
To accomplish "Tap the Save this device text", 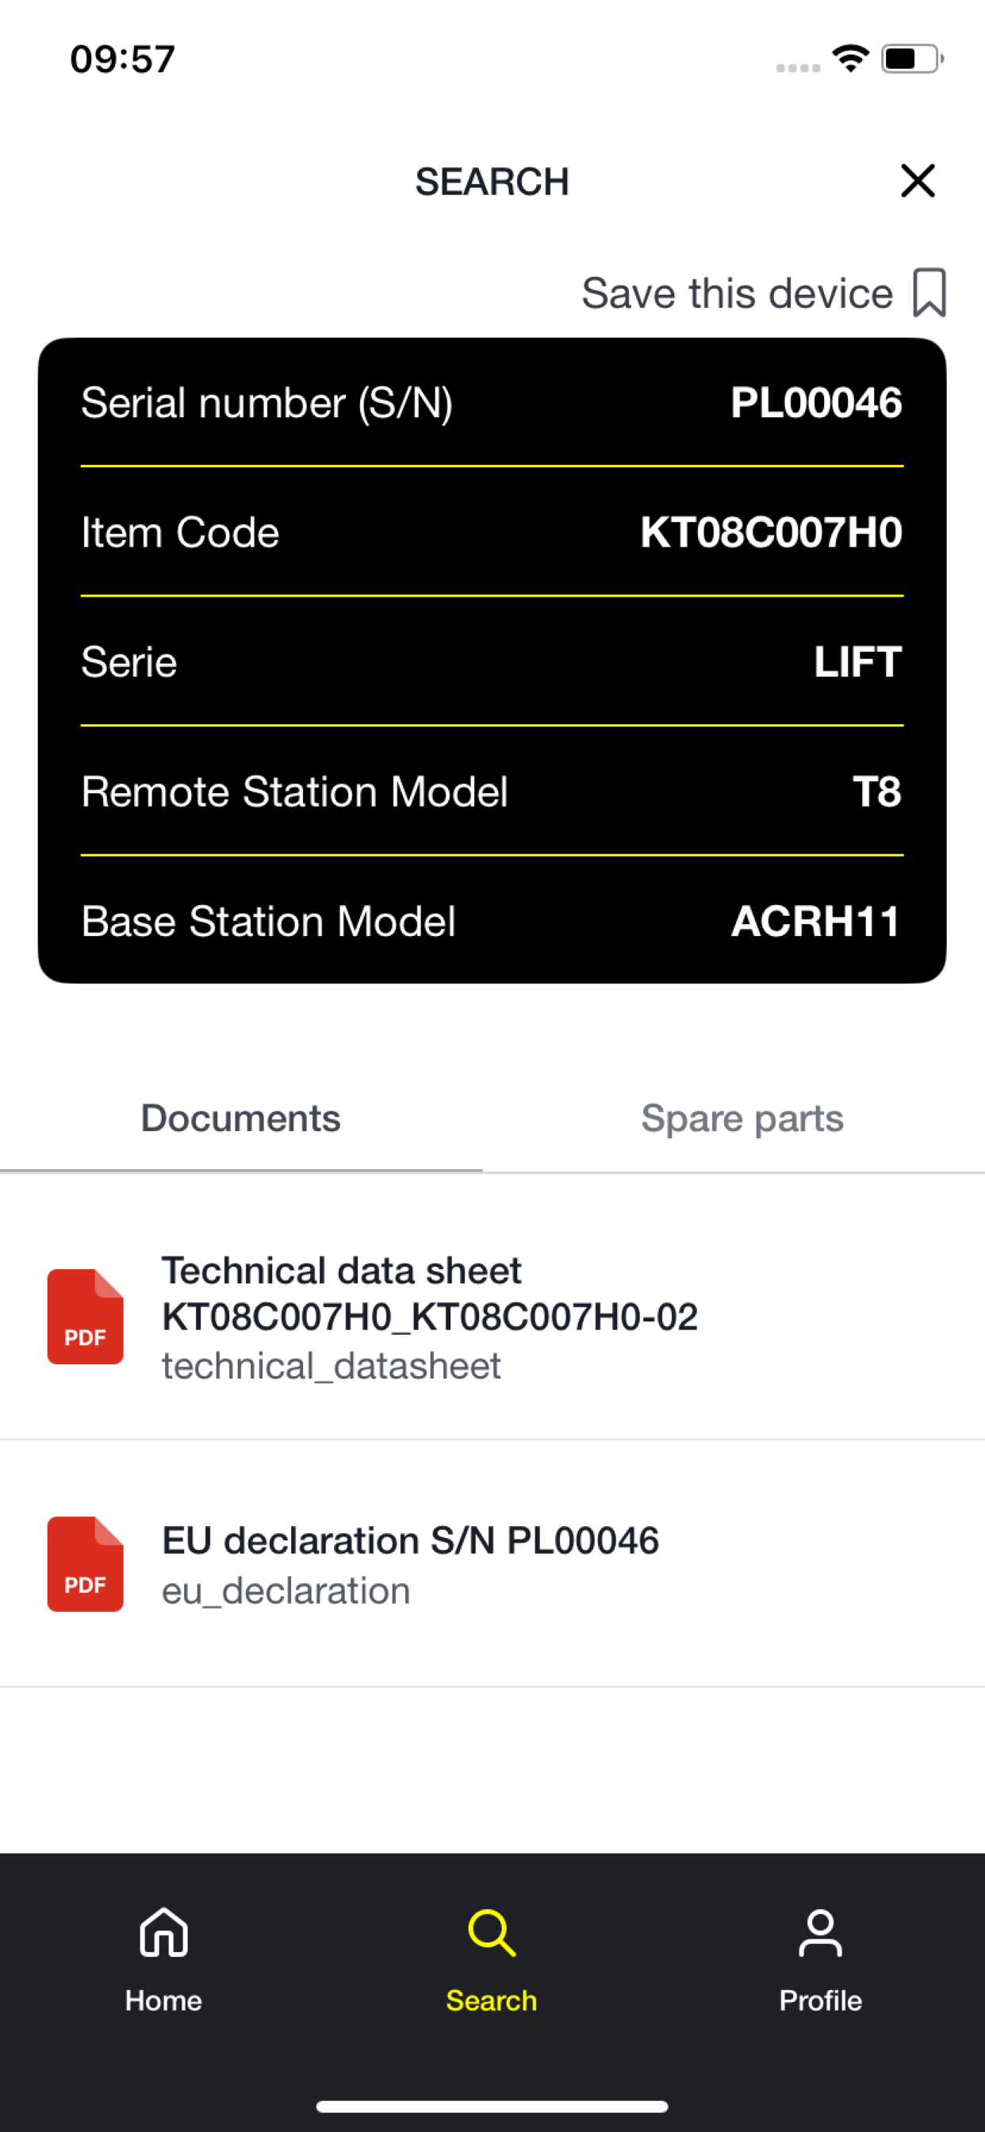I will pos(737,293).
